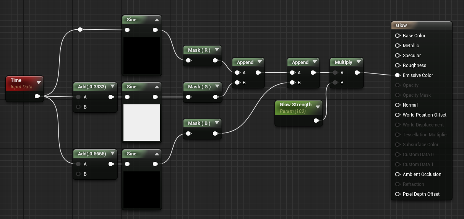Screen dimensions: 464x219
Task: Select the Time Input Data node header
Action: tap(24, 83)
